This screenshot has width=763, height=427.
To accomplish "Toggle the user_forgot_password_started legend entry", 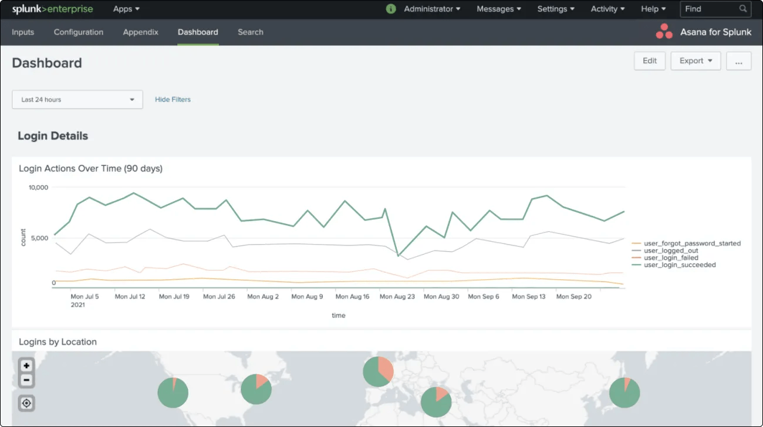I will click(x=691, y=243).
